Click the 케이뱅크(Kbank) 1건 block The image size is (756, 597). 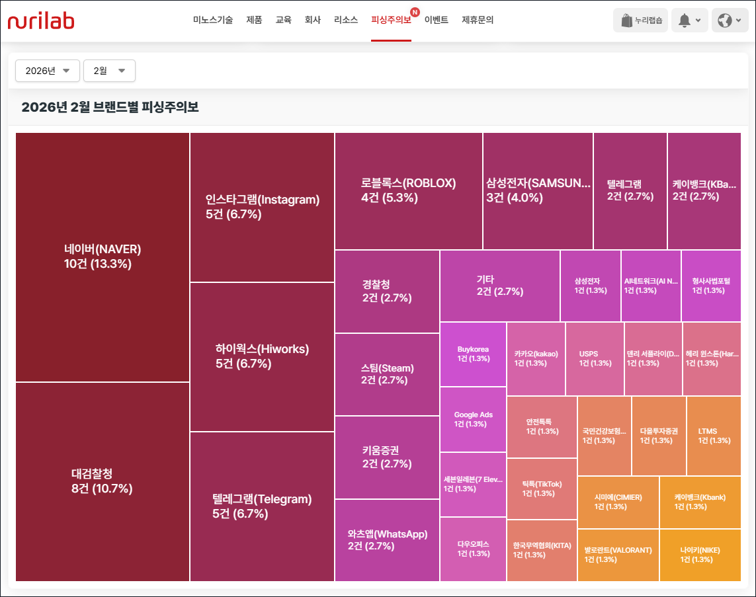700,502
